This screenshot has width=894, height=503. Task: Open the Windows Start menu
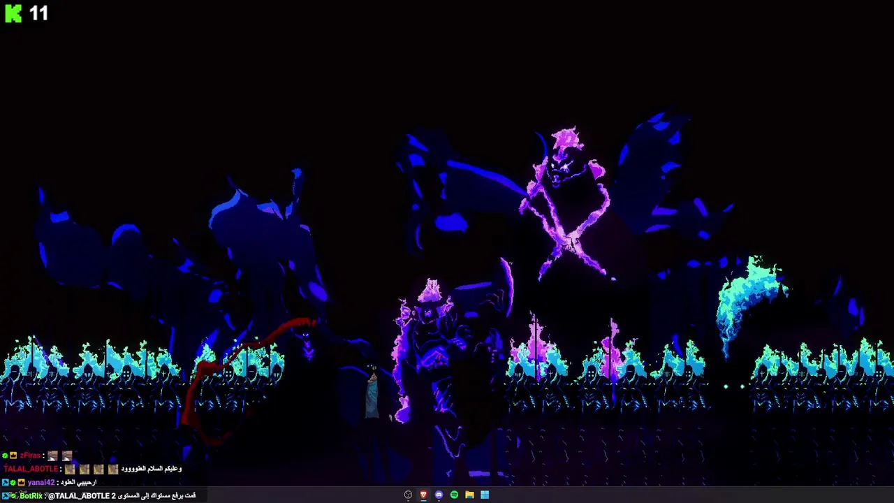coord(485,495)
